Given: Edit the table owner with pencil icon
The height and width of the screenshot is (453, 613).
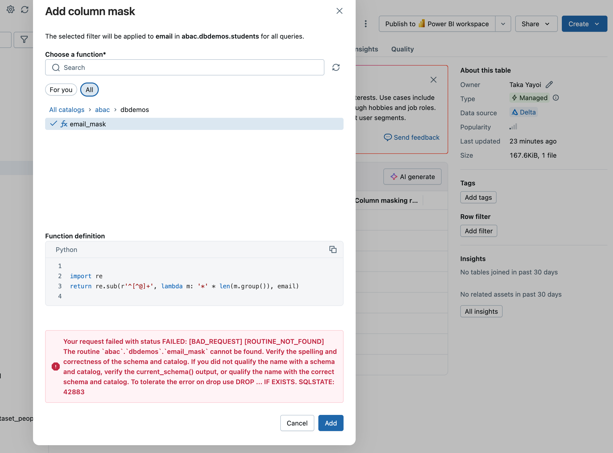Looking at the screenshot, I should coord(549,85).
